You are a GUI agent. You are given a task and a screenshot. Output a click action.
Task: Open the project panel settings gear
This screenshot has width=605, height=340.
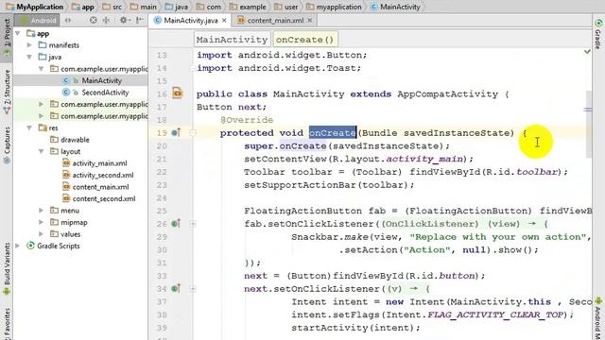tap(124, 20)
